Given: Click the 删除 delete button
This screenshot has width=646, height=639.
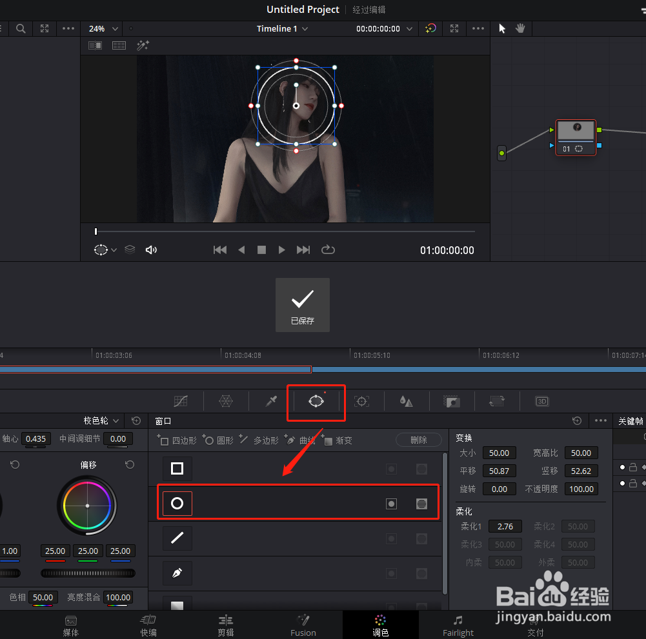Looking at the screenshot, I should click(x=419, y=440).
